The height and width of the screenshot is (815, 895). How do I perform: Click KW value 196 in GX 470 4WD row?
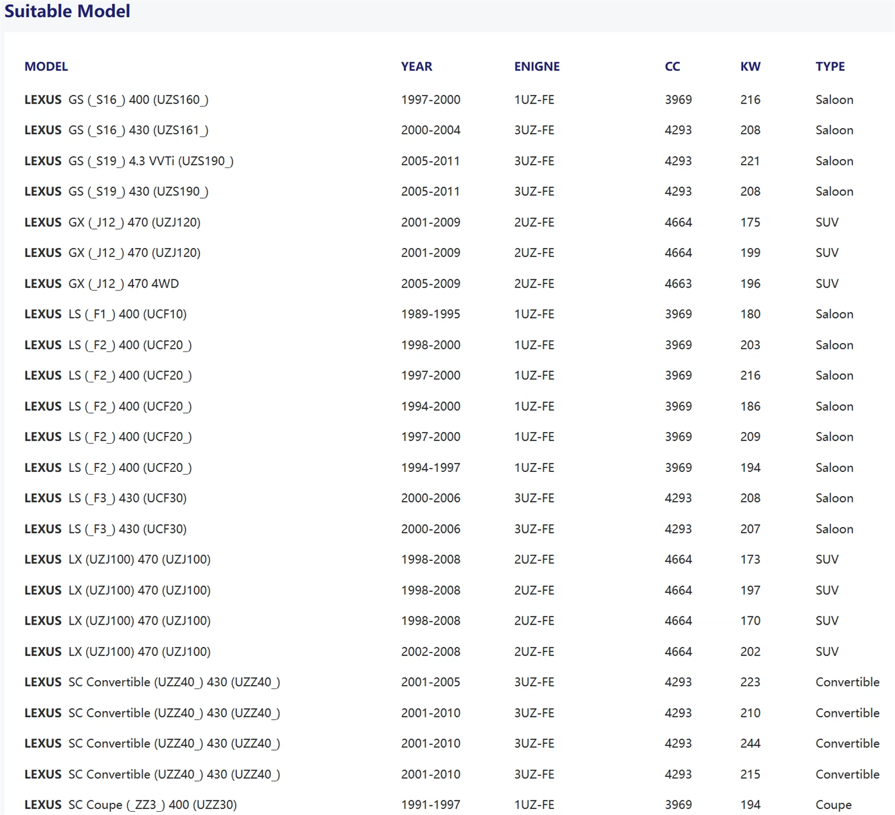750,284
